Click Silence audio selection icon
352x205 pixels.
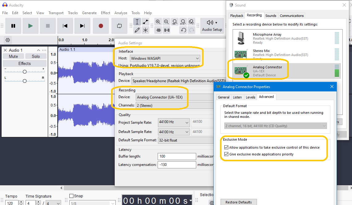pos(167,30)
